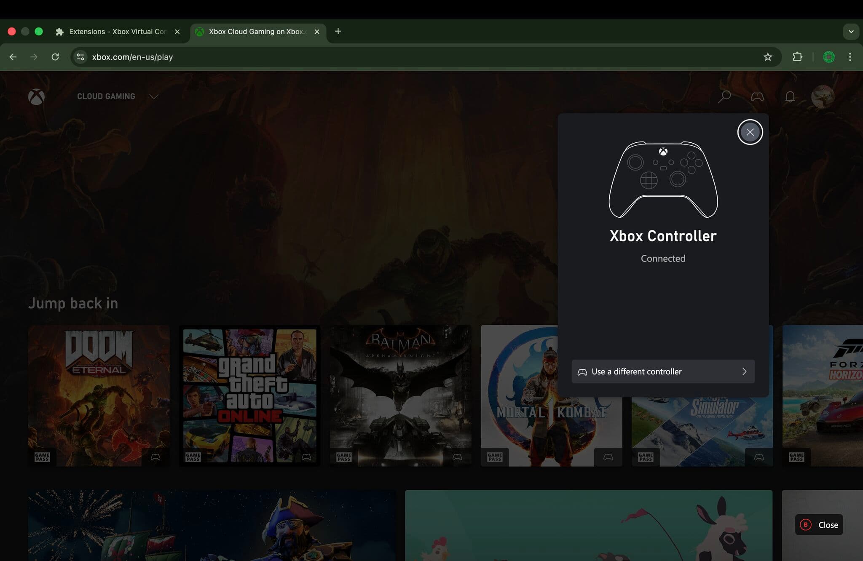Click the browser extensions puzzle icon
The image size is (863, 561).
point(798,57)
